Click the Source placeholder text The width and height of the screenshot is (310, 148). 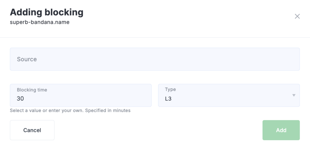27,59
